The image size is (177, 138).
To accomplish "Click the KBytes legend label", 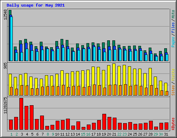I will pos(173,124).
